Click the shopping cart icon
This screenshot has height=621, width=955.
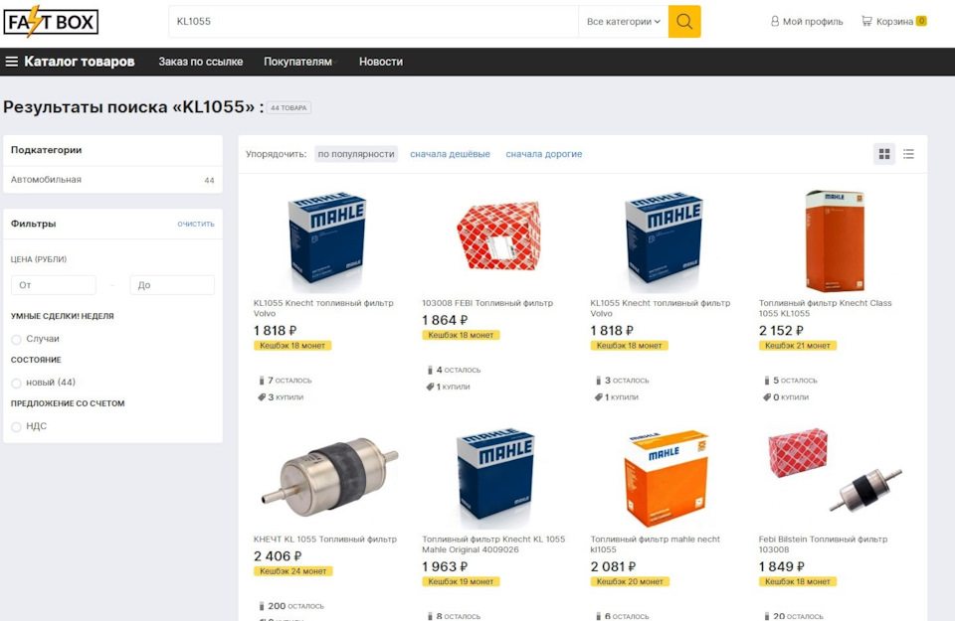pos(866,21)
